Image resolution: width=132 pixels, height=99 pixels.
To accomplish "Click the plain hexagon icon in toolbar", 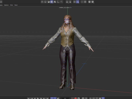I will point(89,2).
